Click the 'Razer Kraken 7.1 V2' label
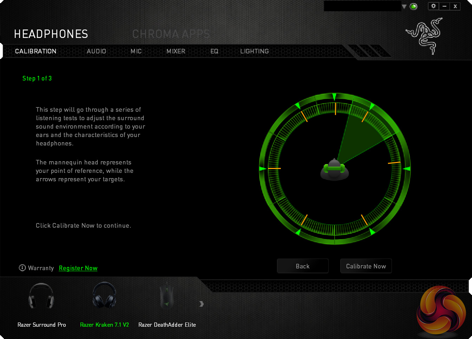Image resolution: width=472 pixels, height=339 pixels. point(104,325)
